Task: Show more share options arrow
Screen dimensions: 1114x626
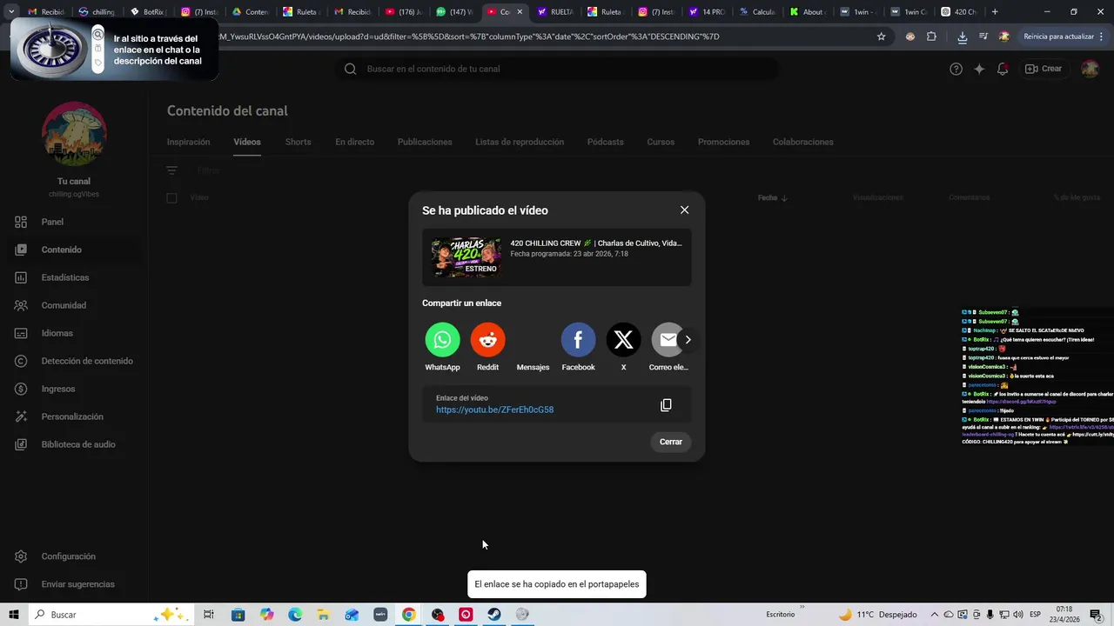Action: (688, 340)
